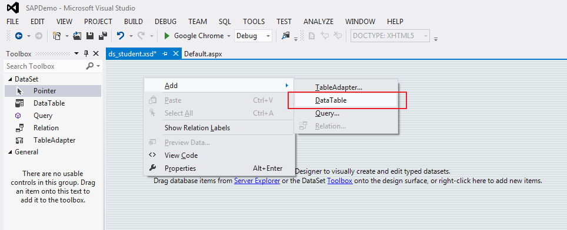Image resolution: width=567 pixels, height=230 pixels.
Task: Open the DEBUG menu
Action: [166, 22]
